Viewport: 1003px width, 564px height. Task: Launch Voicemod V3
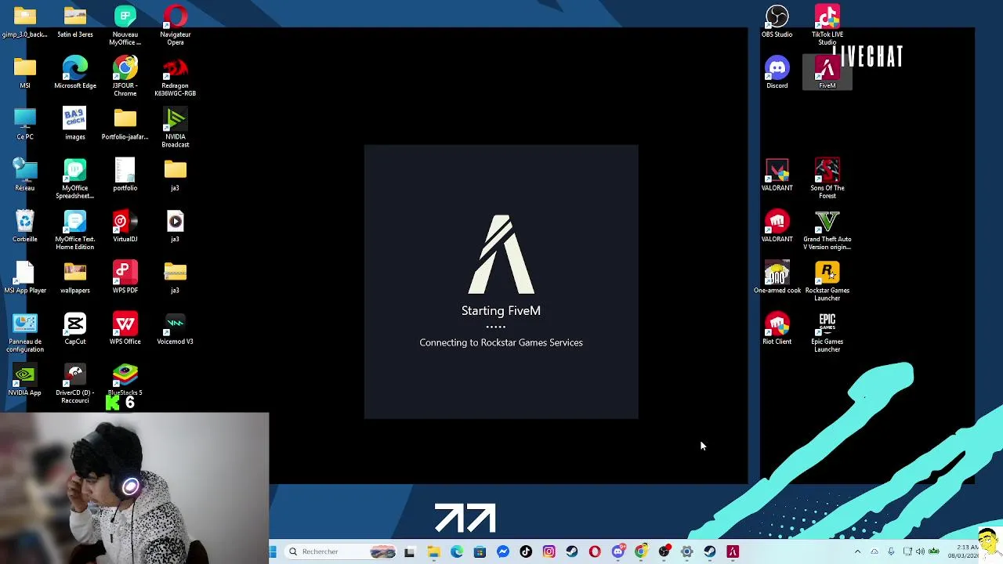(175, 328)
